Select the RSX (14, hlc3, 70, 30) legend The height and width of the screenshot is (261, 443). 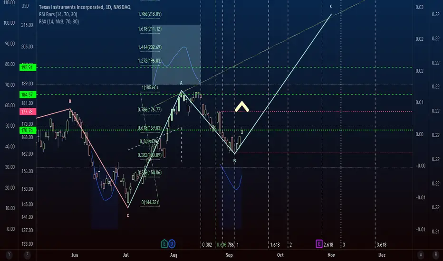[59, 21]
